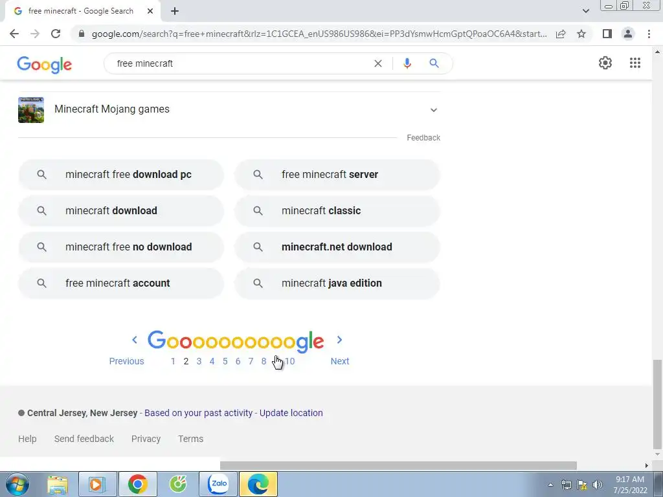Click the volume speaker tray icon
Viewport: 663px width, 497px height.
pos(598,485)
